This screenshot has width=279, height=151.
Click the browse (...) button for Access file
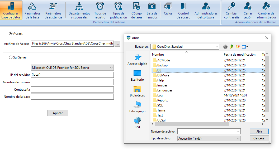tap(117, 44)
